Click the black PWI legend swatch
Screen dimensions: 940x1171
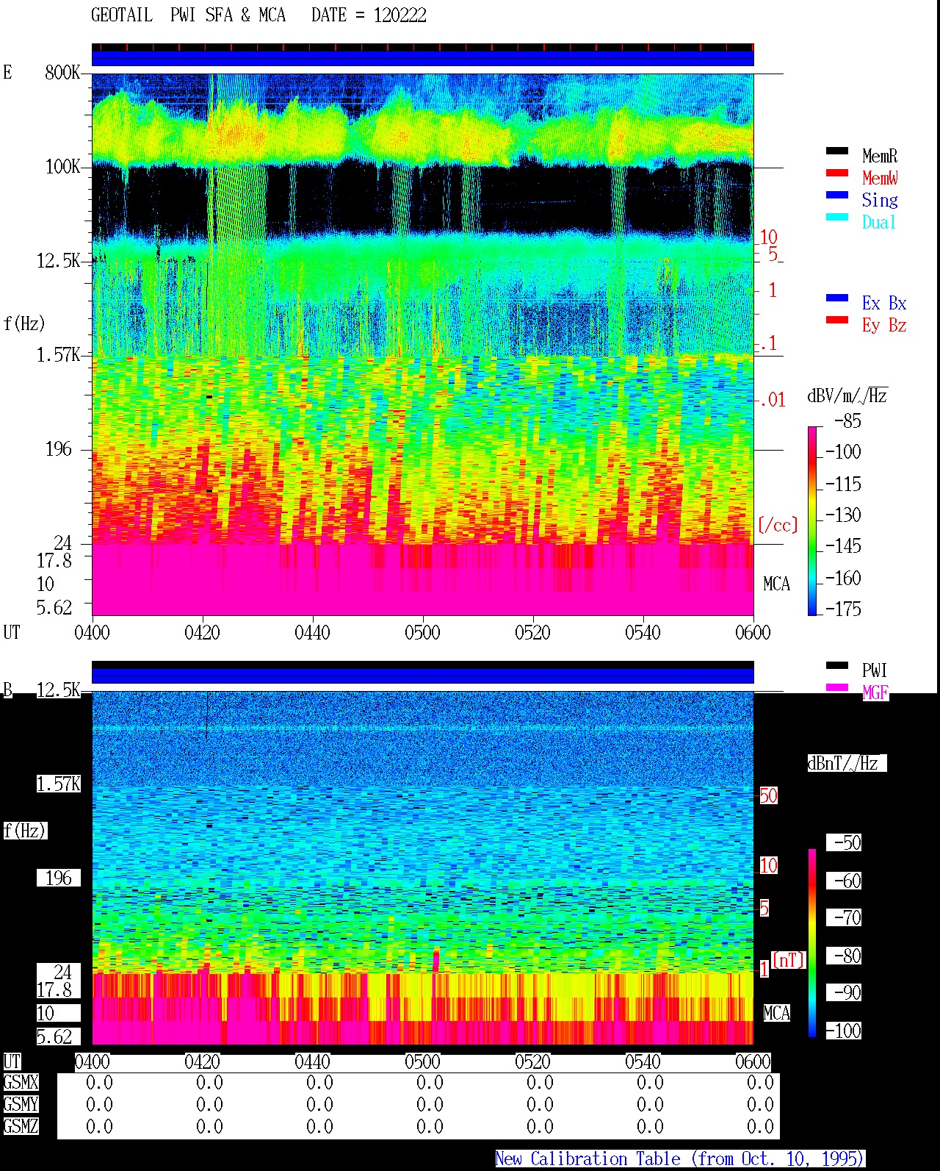pyautogui.click(x=836, y=666)
